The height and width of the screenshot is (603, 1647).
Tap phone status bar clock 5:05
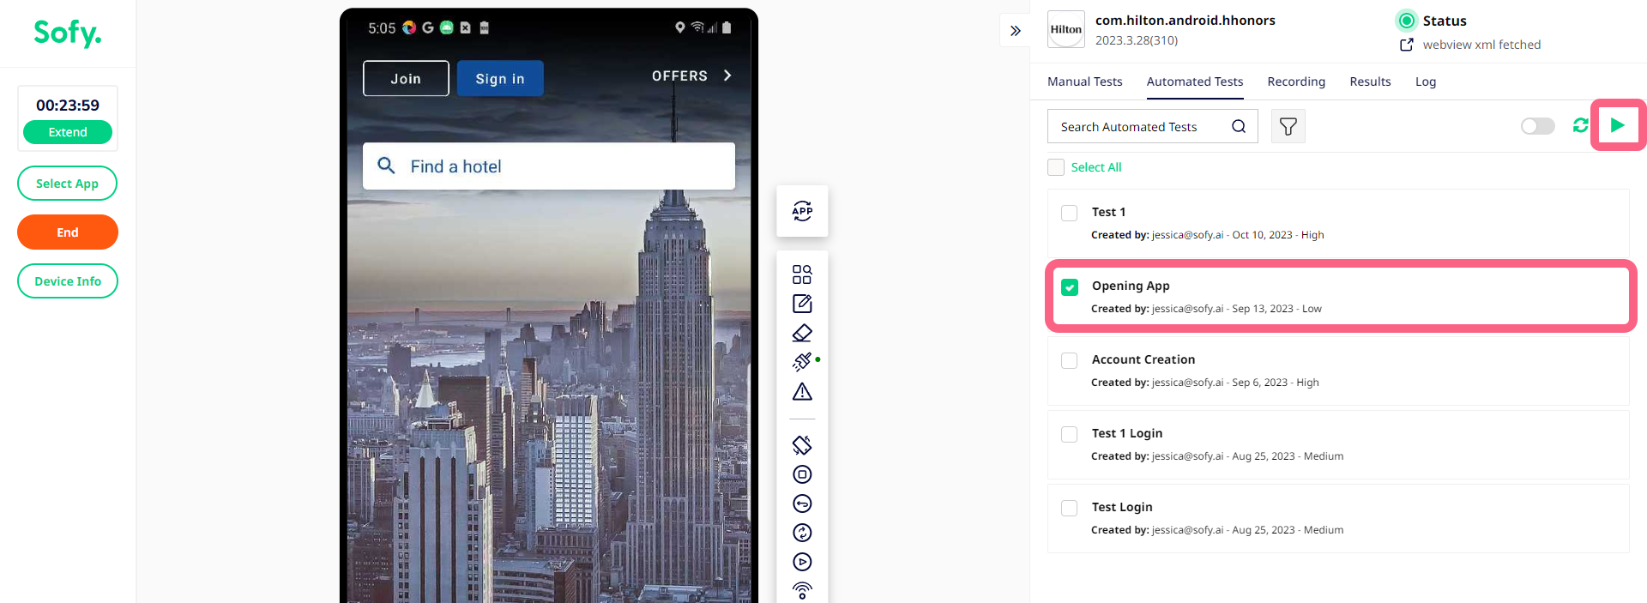pyautogui.click(x=382, y=27)
